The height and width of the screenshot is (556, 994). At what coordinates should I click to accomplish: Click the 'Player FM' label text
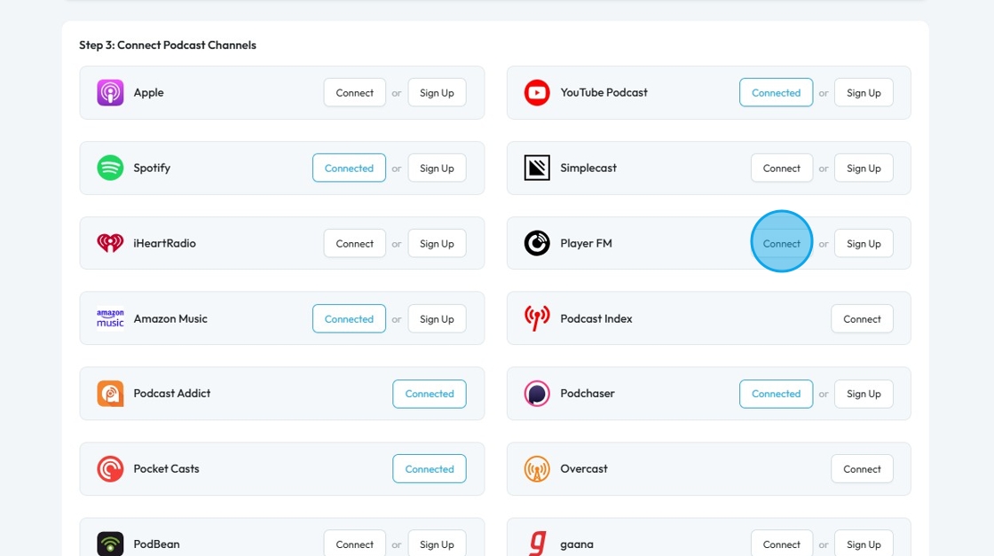[586, 243]
